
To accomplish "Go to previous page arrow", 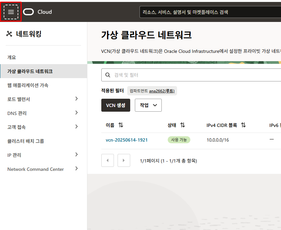I will click(108, 160).
